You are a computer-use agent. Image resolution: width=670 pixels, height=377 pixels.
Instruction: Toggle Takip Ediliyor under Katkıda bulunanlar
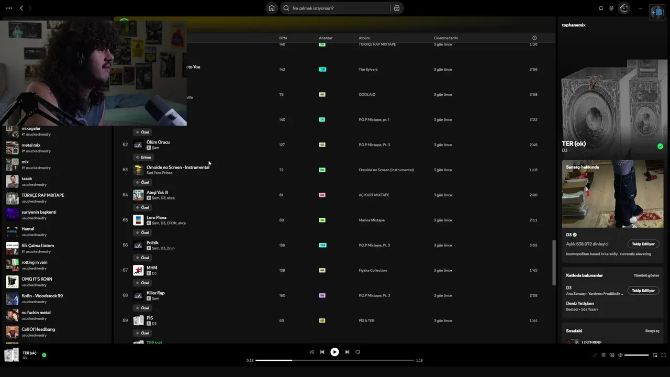pyautogui.click(x=643, y=291)
